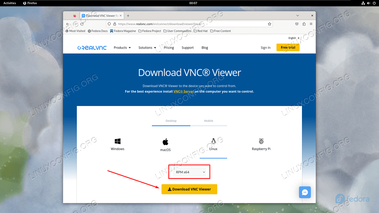Viewport: 379px width, 213px height.
Task: Open Fedora Magazine bookmark
Action: pyautogui.click(x=123, y=31)
